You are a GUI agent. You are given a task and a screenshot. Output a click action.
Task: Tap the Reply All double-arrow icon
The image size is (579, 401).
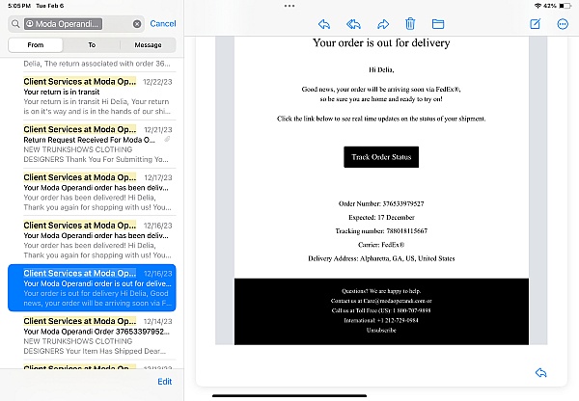tap(353, 24)
